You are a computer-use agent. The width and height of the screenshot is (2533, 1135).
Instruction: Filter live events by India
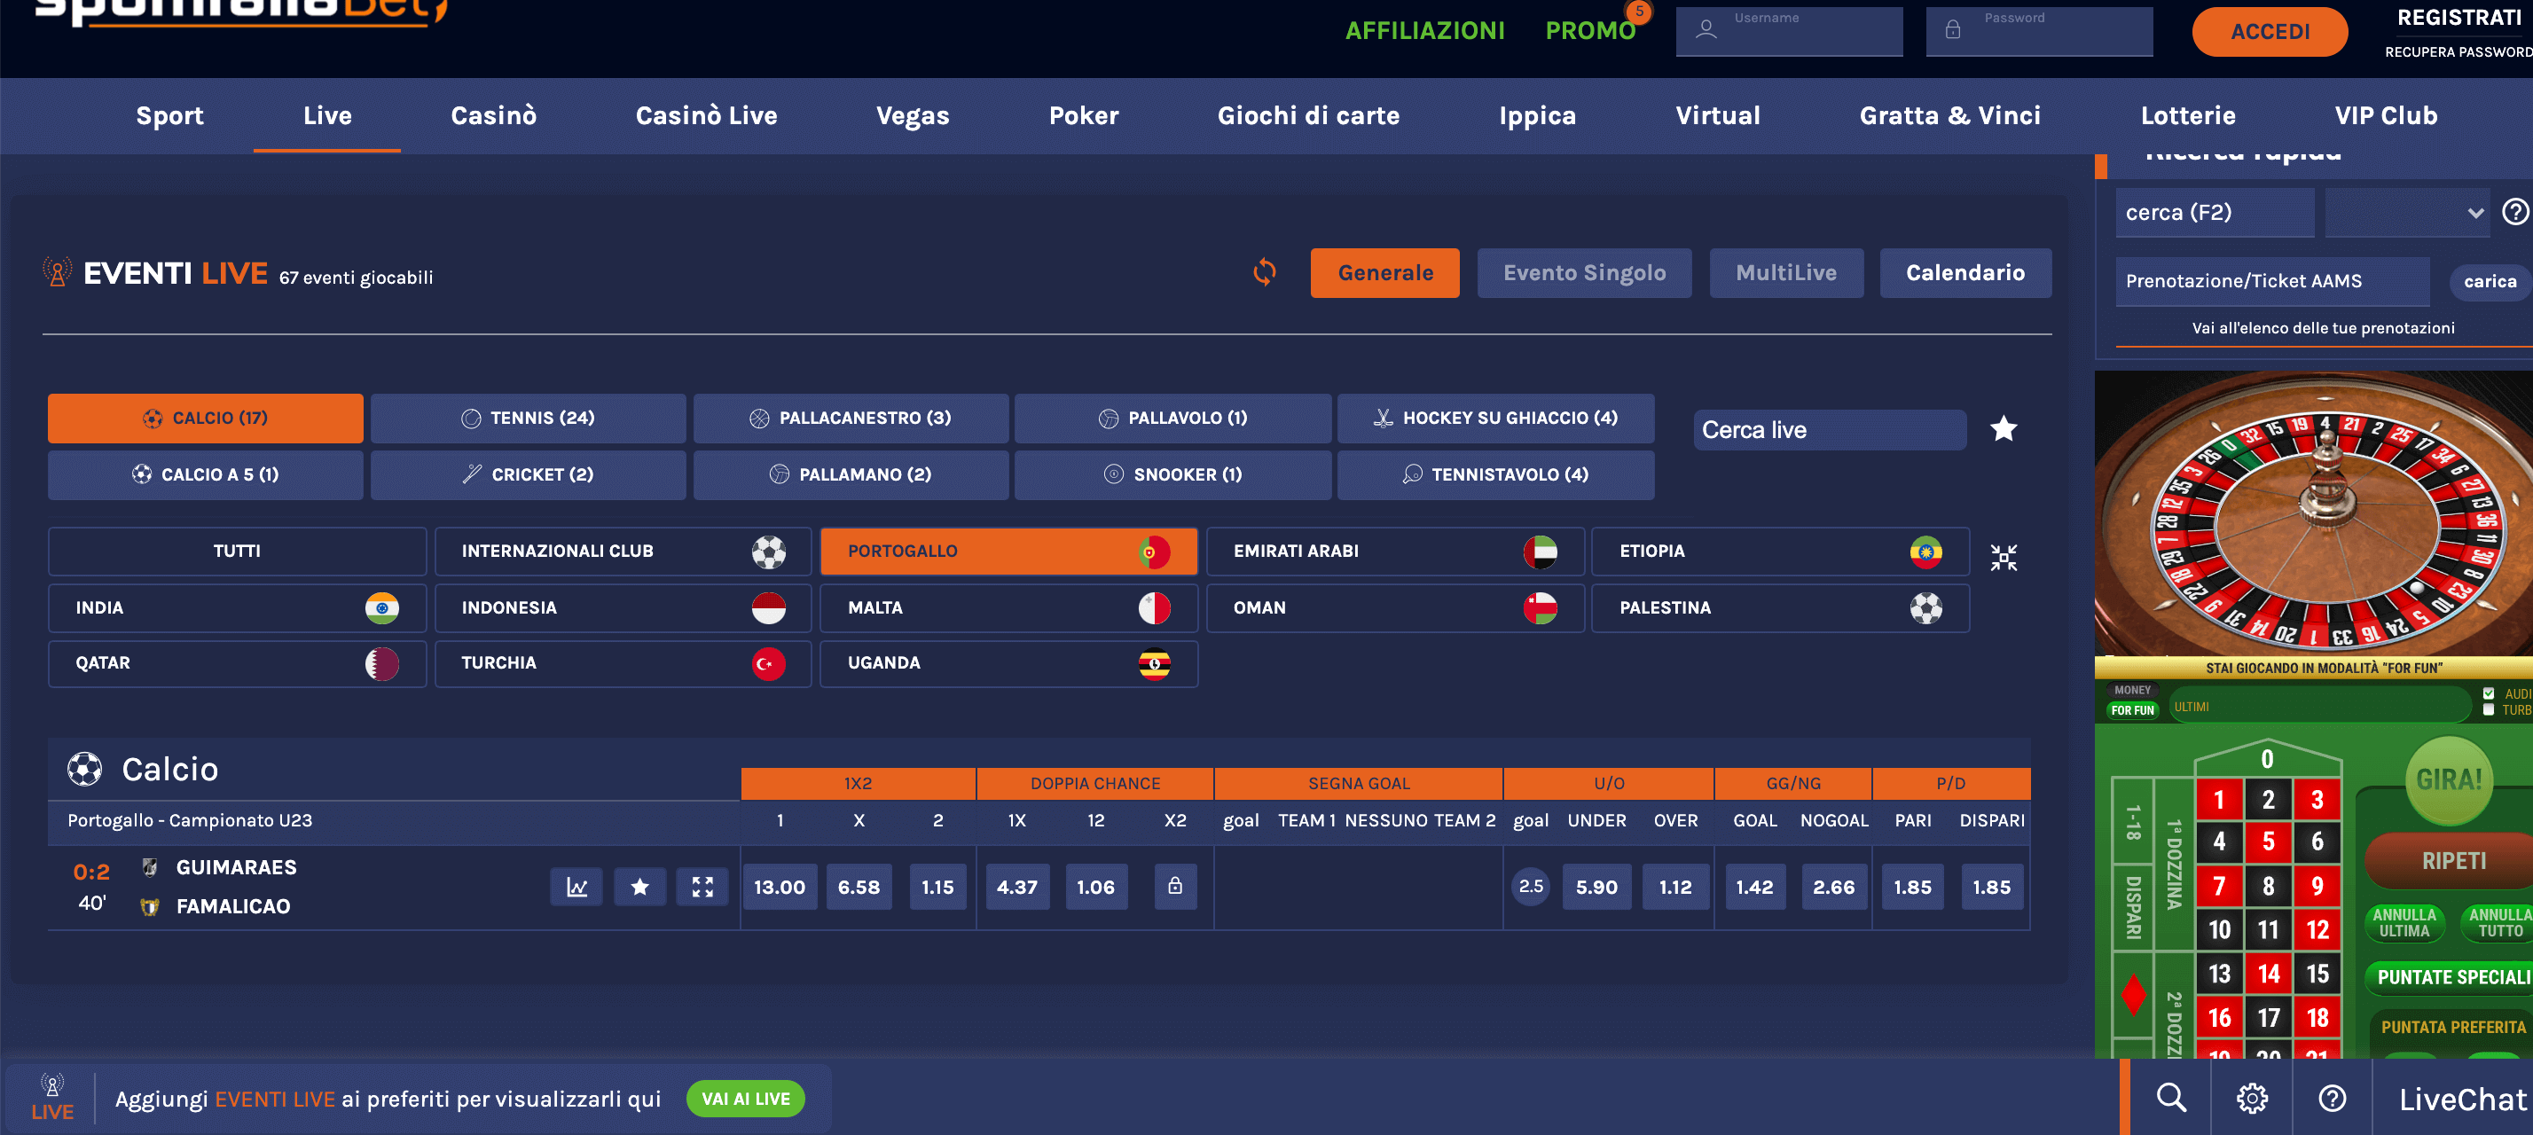point(237,608)
